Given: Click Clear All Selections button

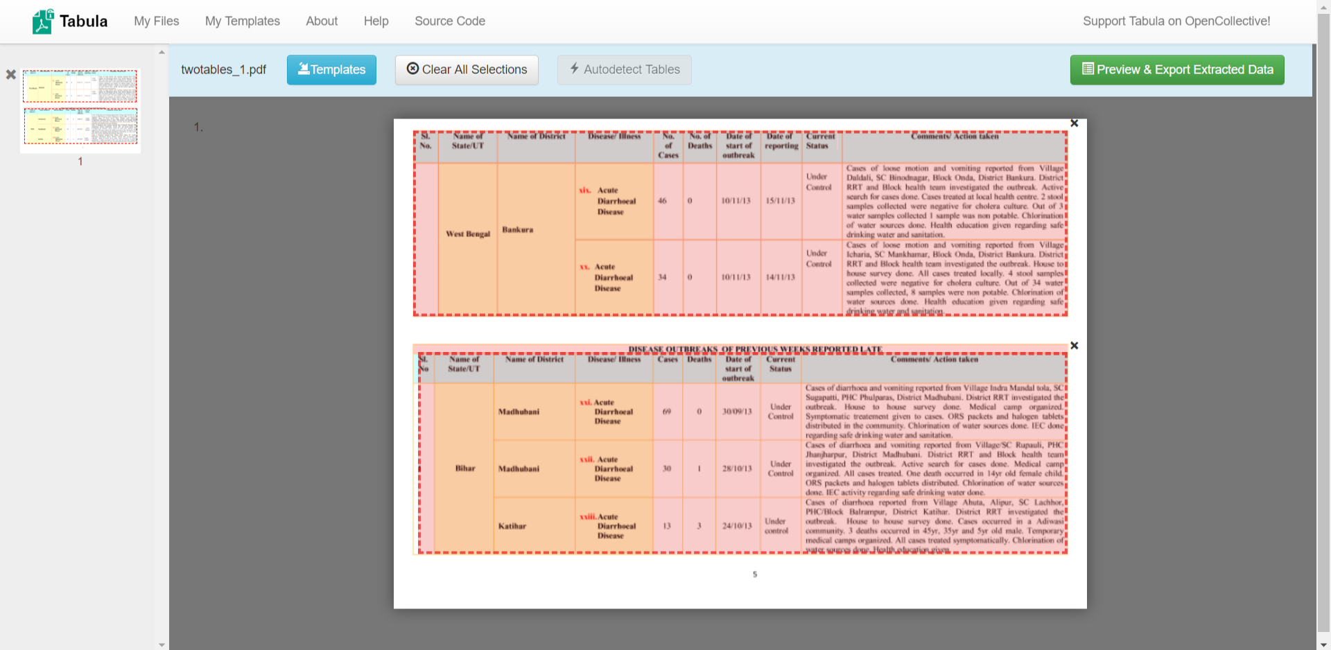Looking at the screenshot, I should tap(467, 70).
